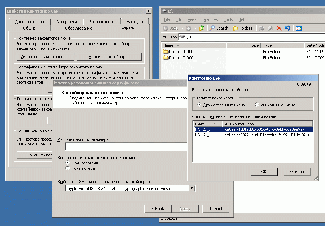Select container RaUser-1d8fed8b row
325x226 pixels.
click(x=253, y=129)
